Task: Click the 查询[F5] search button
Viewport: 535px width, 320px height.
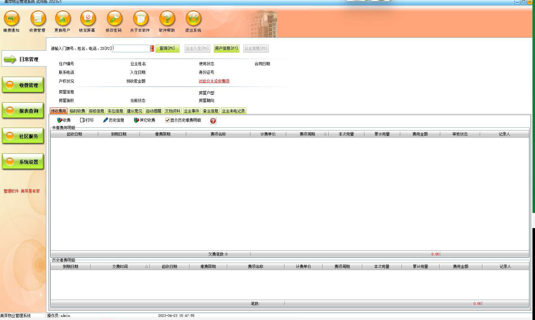Action: 167,48
